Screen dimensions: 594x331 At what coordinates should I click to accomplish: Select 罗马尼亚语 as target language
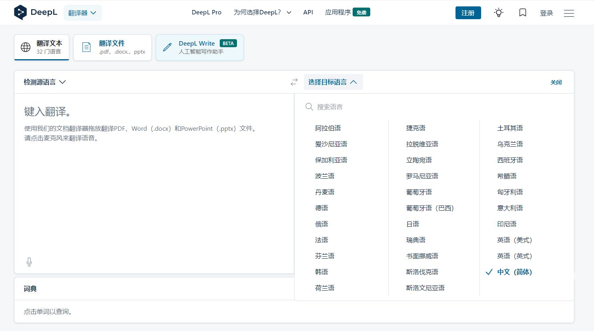click(x=422, y=176)
